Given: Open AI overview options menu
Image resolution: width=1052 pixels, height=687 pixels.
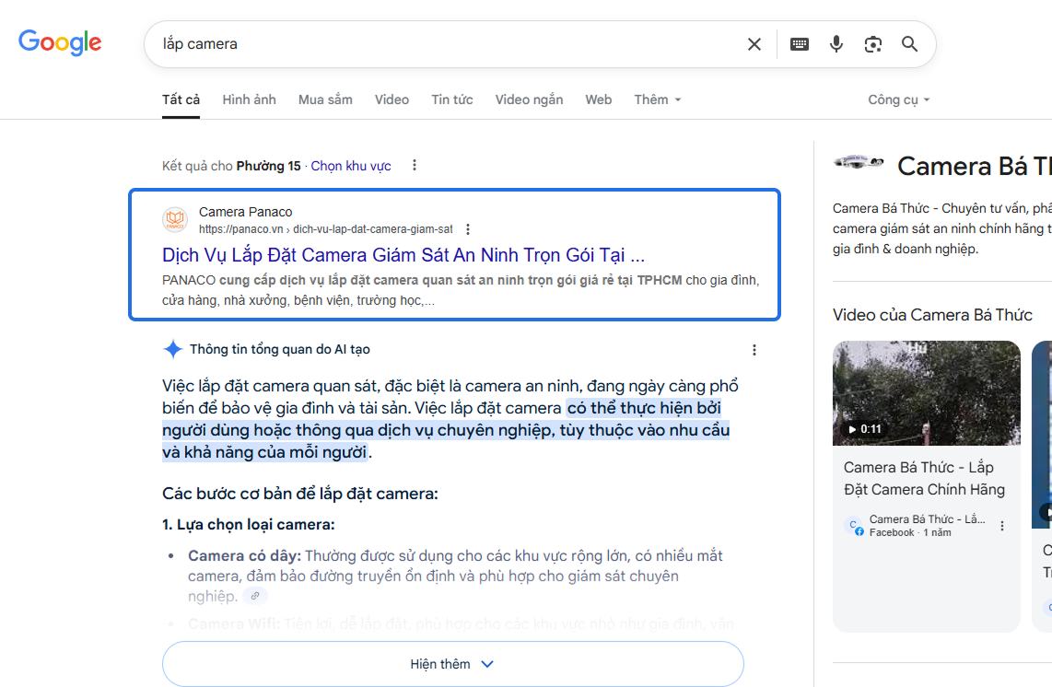Looking at the screenshot, I should [754, 350].
